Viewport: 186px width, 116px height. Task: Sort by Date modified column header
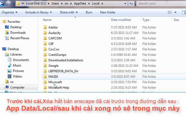(121, 20)
